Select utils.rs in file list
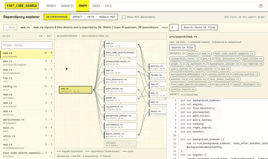This screenshot has height=159, width=268. point(27,138)
